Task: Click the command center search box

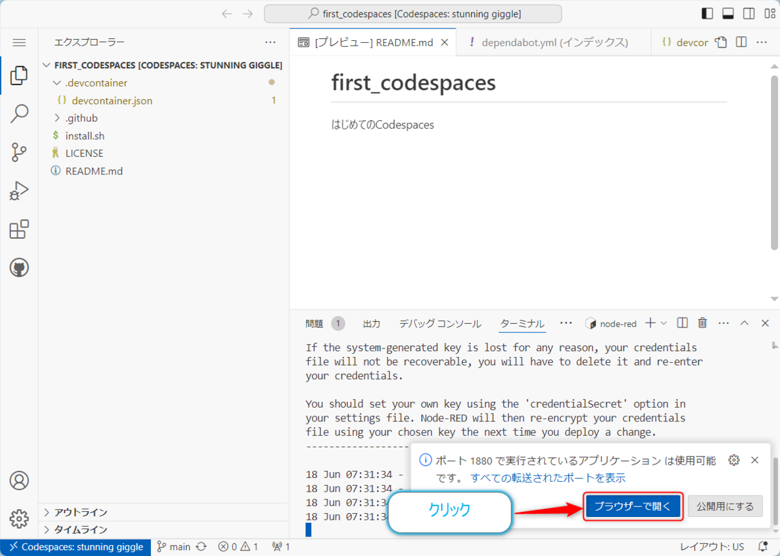Action: coord(413,14)
